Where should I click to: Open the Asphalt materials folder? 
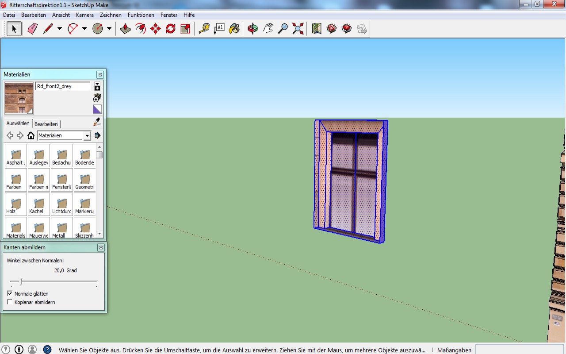pos(16,156)
